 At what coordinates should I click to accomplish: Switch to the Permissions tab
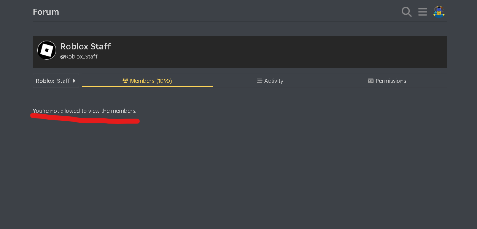point(391,81)
